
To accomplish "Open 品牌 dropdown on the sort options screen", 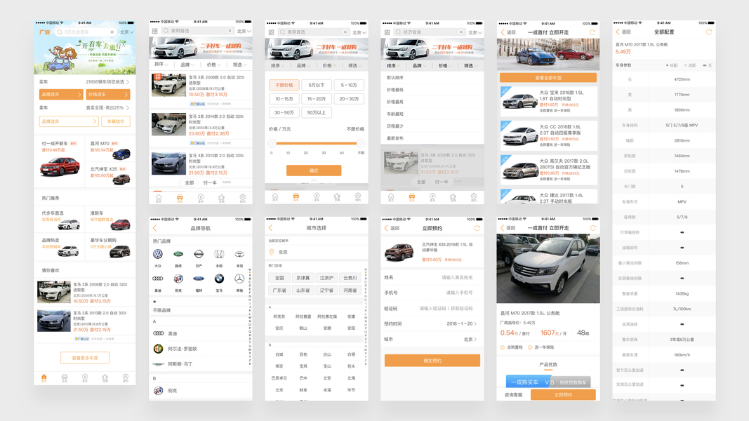I will click(419, 65).
